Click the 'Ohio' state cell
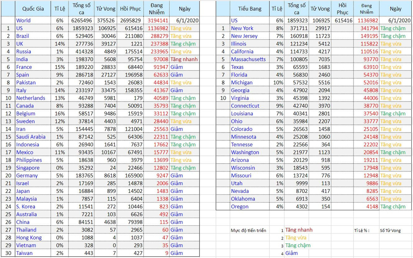 [250, 121]
